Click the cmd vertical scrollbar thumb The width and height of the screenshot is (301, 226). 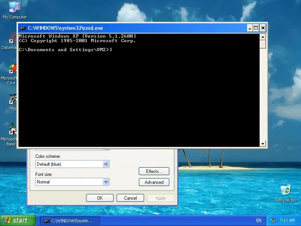(x=263, y=44)
